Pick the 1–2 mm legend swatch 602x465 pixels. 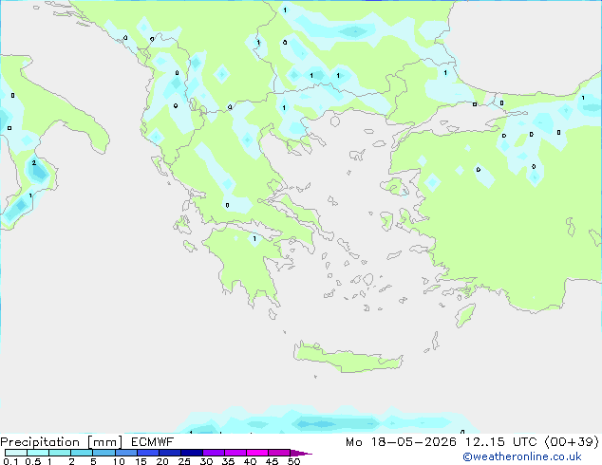(x=60, y=453)
